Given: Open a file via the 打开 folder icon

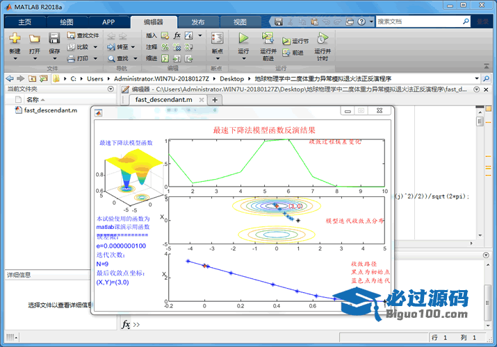Looking at the screenshot, I should 35,38.
